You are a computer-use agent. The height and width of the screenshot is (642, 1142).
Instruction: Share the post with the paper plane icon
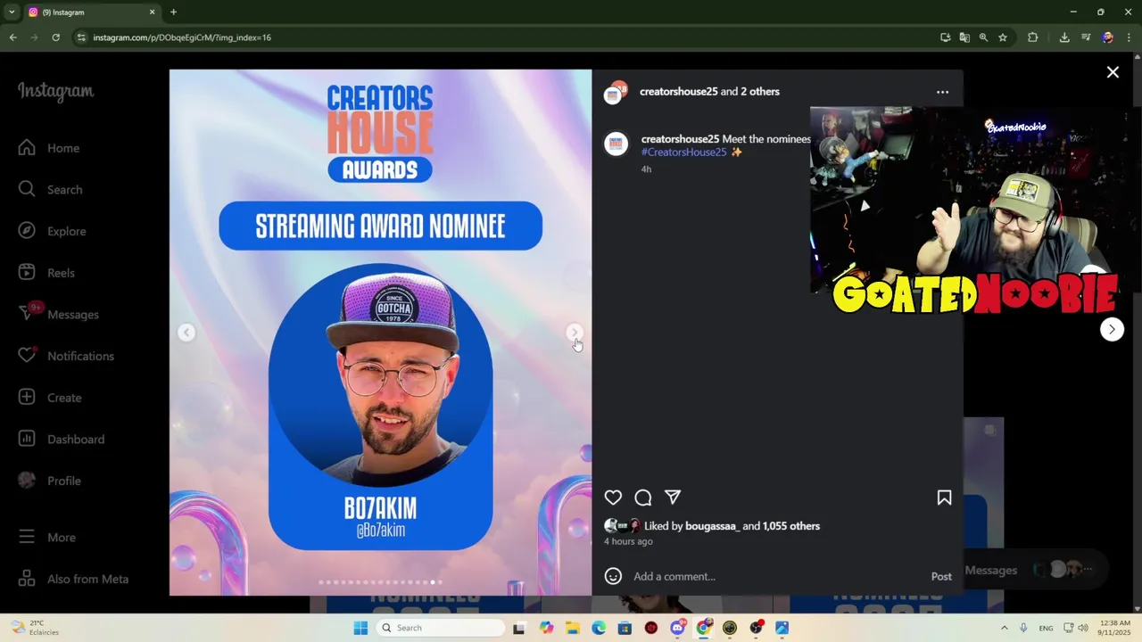coord(673,498)
